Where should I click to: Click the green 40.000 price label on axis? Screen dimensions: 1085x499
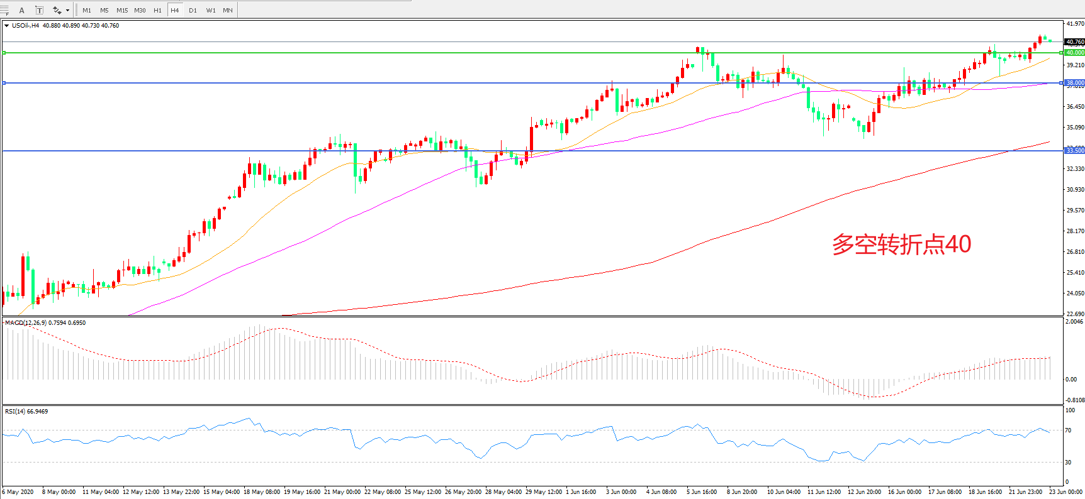[x=1074, y=53]
